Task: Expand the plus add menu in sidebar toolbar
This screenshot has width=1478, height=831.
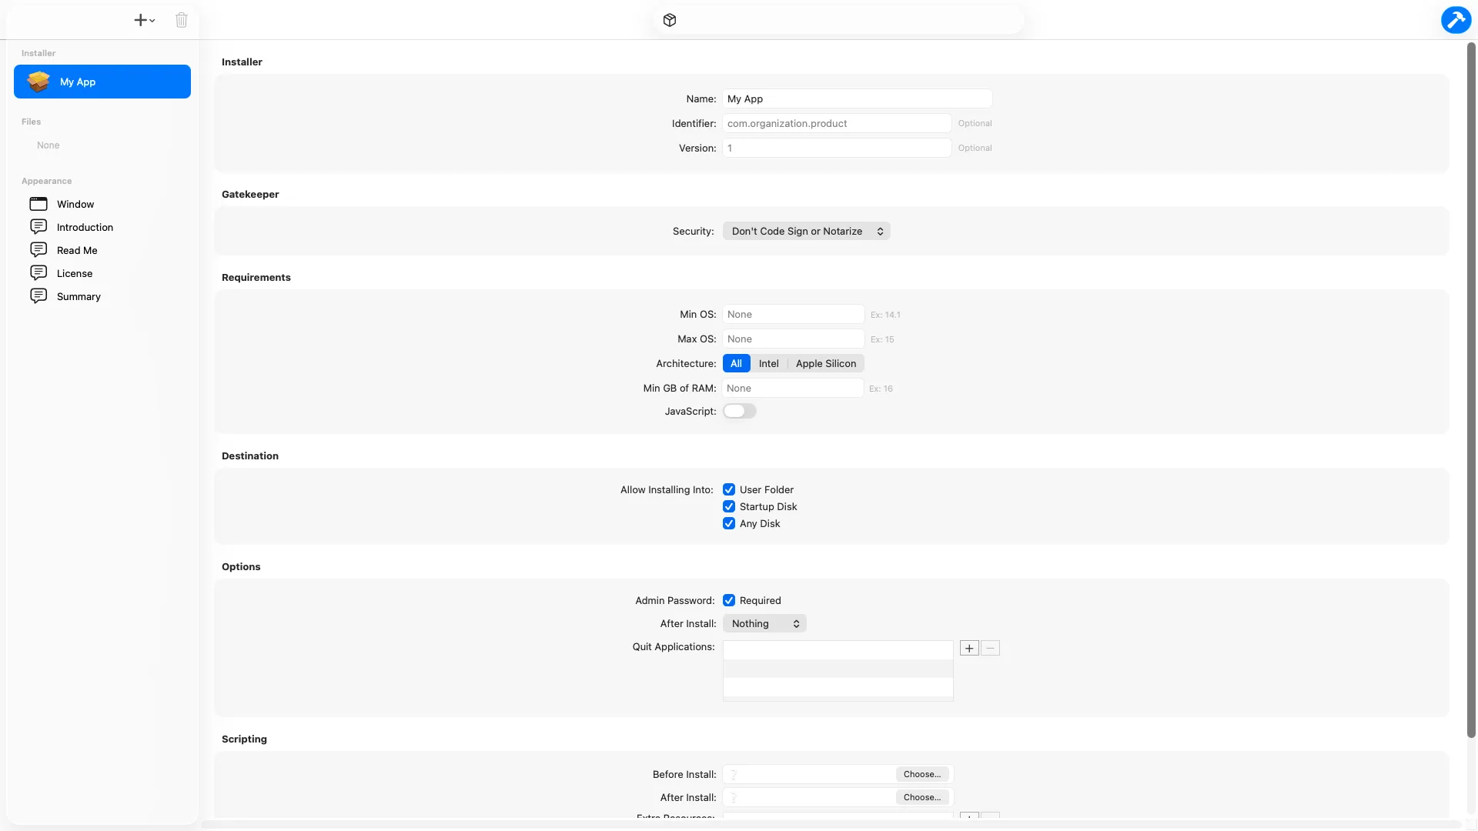Action: point(144,20)
